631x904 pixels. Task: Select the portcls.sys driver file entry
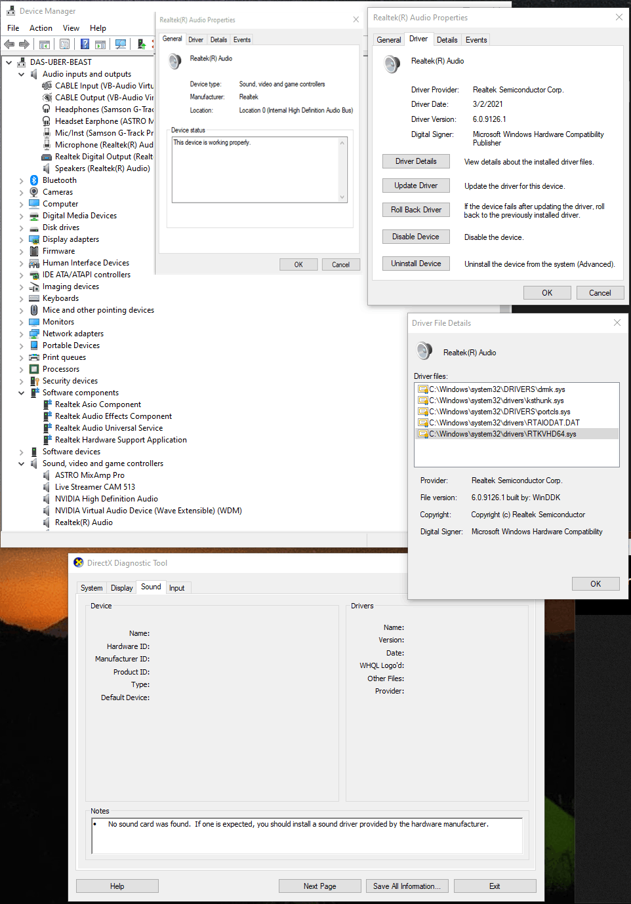tap(500, 412)
